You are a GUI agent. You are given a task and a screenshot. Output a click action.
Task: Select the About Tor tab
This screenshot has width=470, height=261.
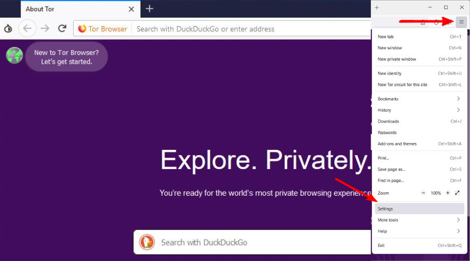click(80, 9)
